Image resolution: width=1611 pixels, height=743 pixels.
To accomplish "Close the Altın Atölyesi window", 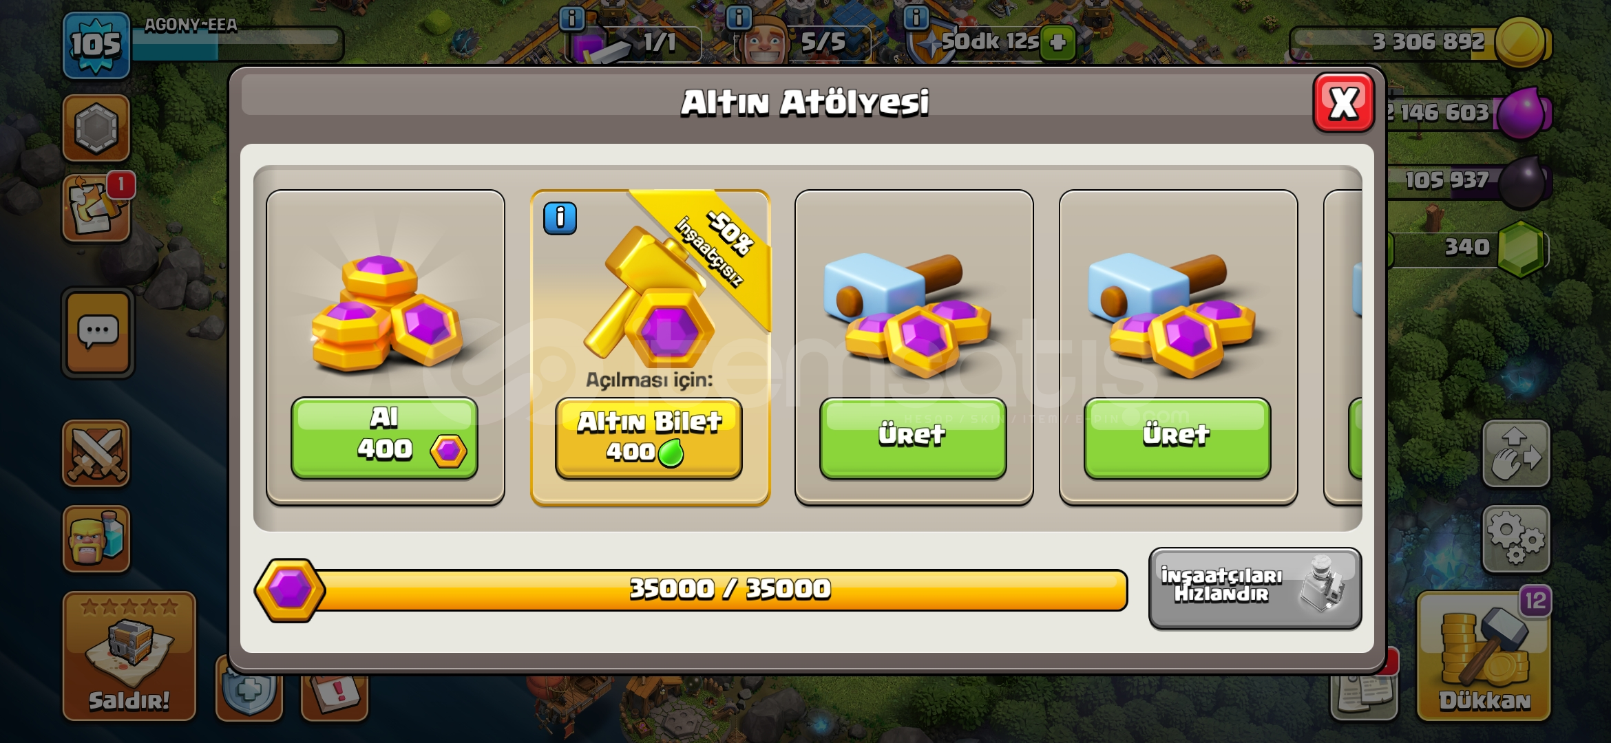I will pyautogui.click(x=1343, y=103).
